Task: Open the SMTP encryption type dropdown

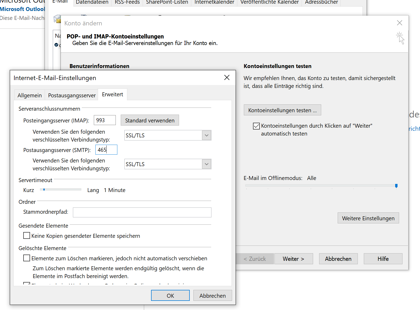Action: point(206,164)
